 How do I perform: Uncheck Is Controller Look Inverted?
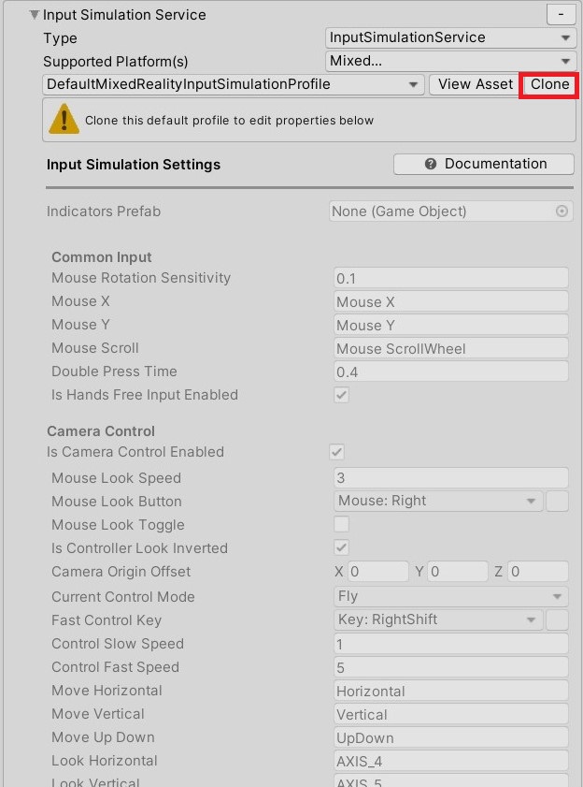tap(341, 547)
